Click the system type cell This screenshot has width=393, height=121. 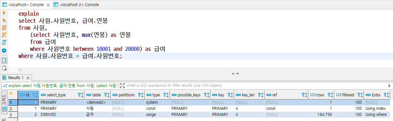tap(157, 102)
